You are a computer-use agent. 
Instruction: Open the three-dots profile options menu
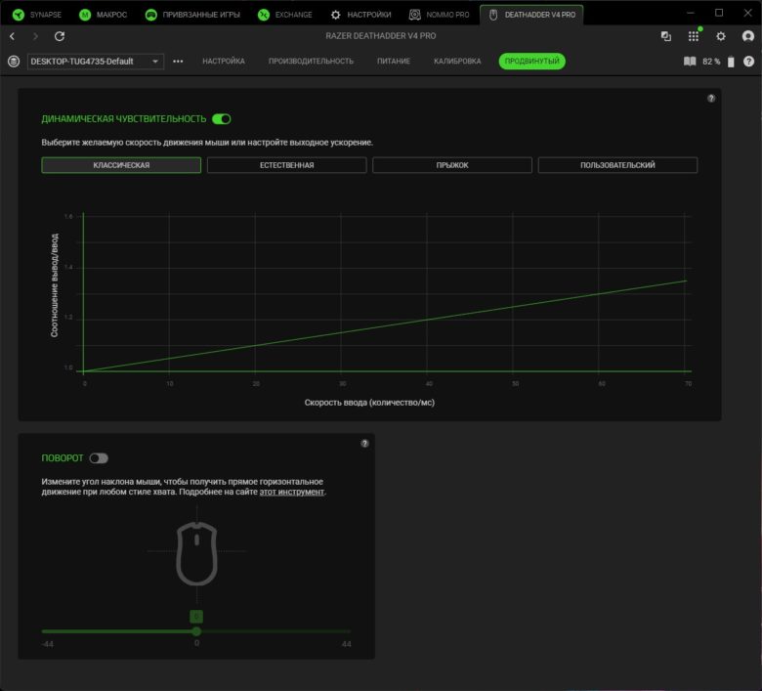point(178,62)
